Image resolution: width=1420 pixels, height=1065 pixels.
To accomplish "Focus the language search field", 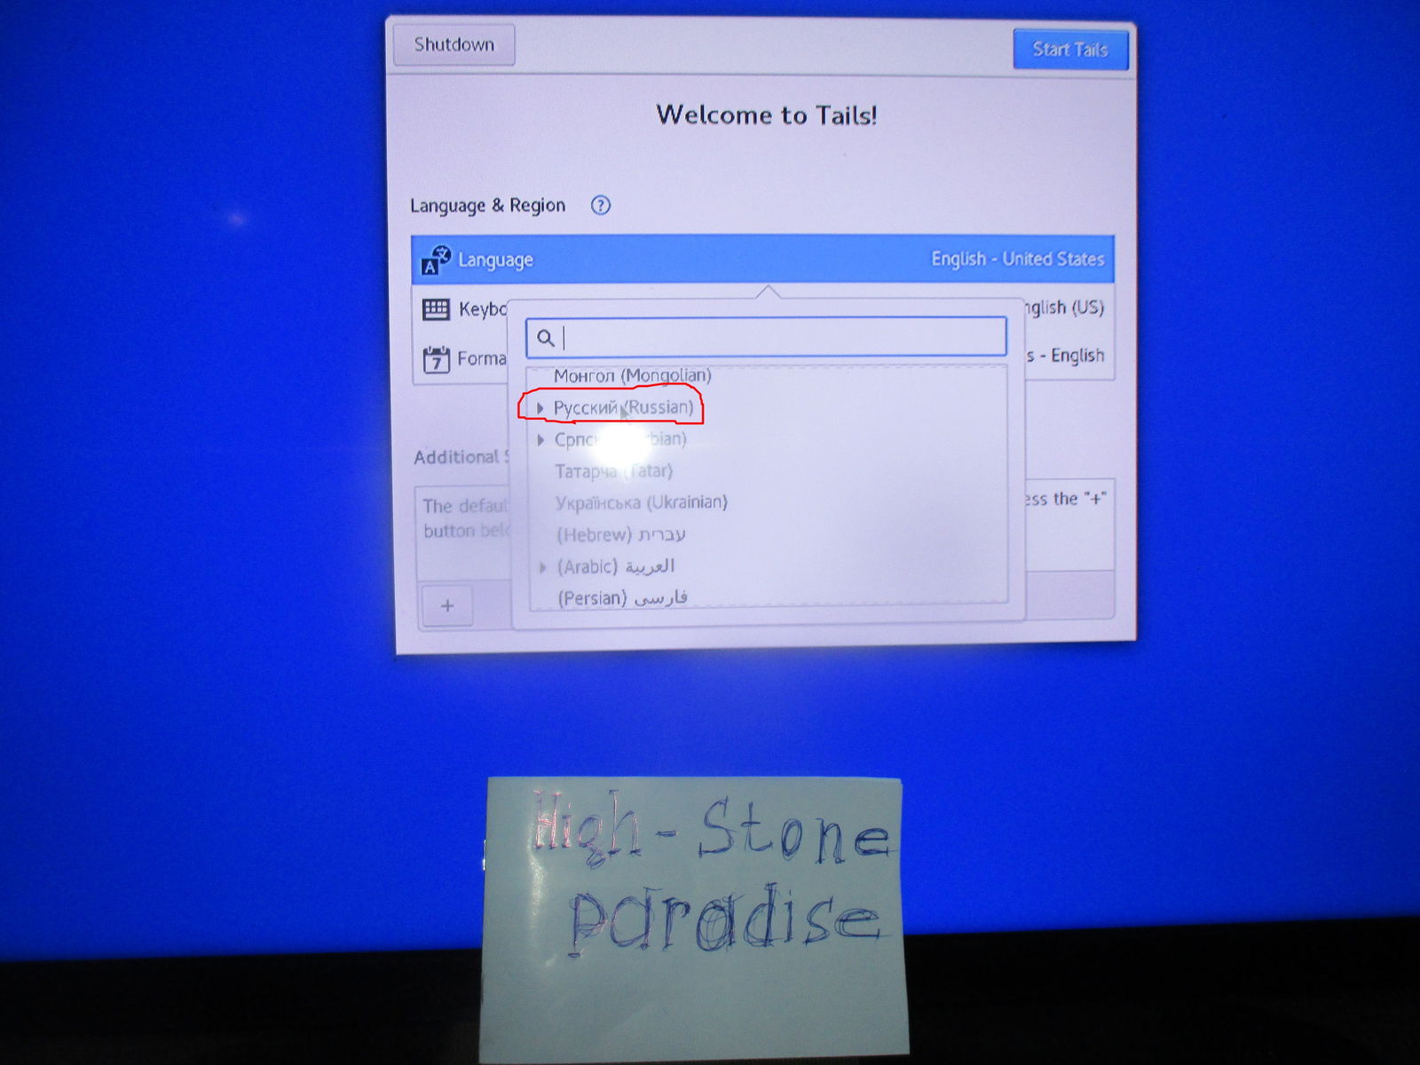I will coord(767,337).
